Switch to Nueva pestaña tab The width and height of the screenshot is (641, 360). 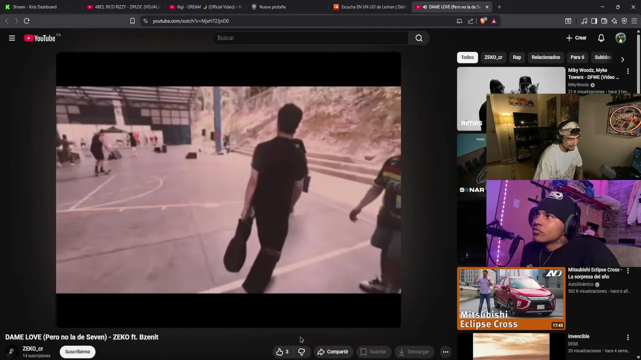pos(287,7)
